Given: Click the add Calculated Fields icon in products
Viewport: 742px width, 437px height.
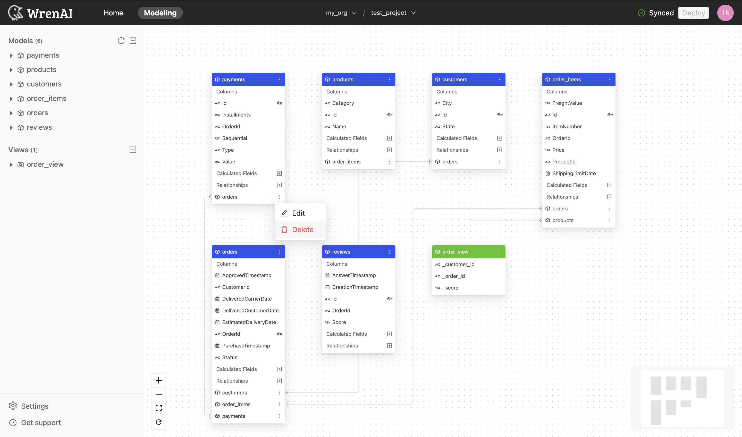Looking at the screenshot, I should tap(389, 138).
